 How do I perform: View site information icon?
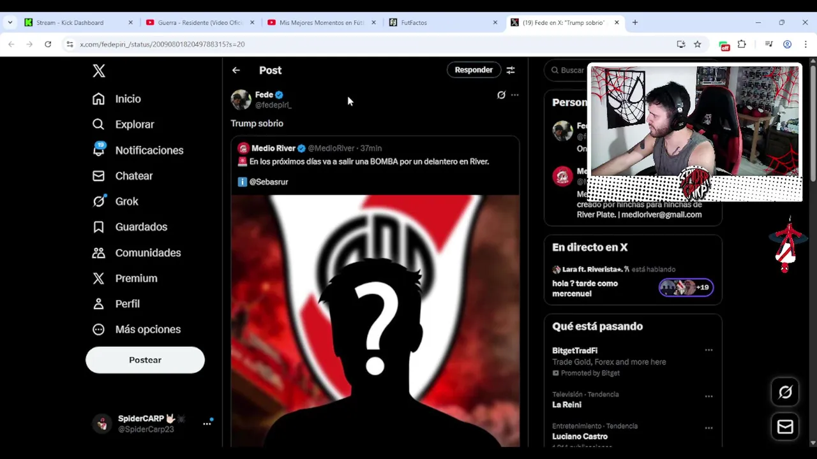[70, 44]
